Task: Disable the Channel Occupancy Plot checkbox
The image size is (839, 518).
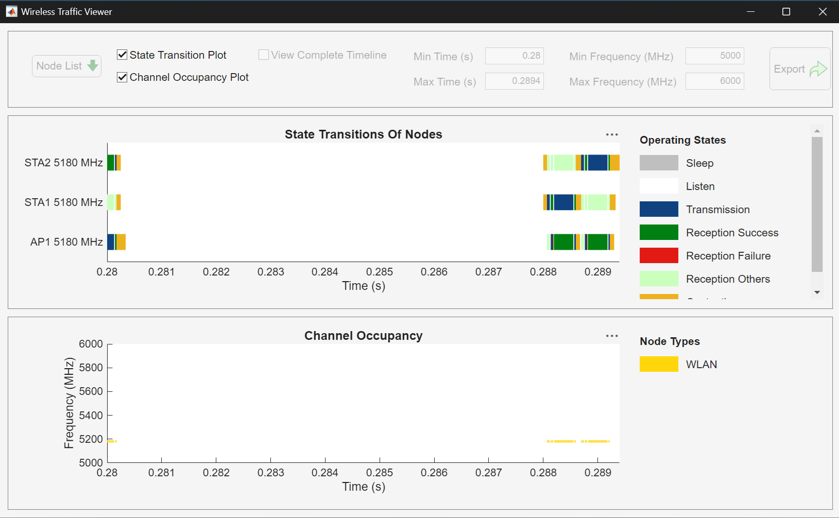Action: tap(122, 77)
